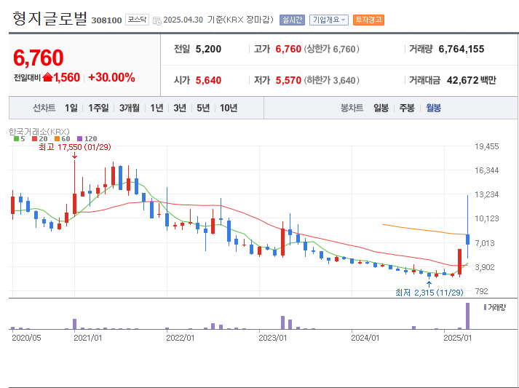
Task: Select the 3년 line chart period
Action: point(180,108)
